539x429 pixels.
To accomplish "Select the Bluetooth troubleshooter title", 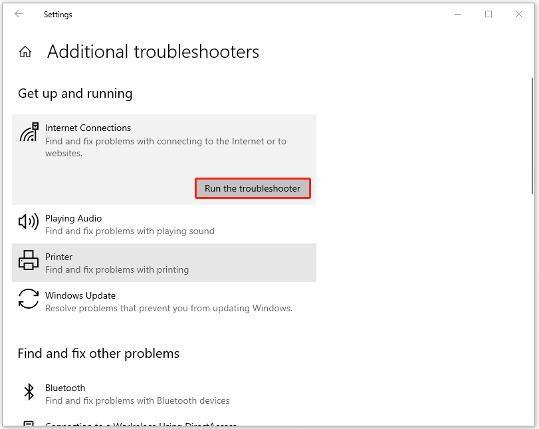I will point(65,388).
